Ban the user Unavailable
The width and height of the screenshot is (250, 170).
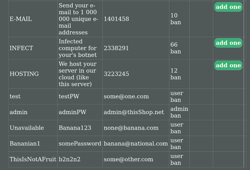pyautogui.click(x=176, y=131)
